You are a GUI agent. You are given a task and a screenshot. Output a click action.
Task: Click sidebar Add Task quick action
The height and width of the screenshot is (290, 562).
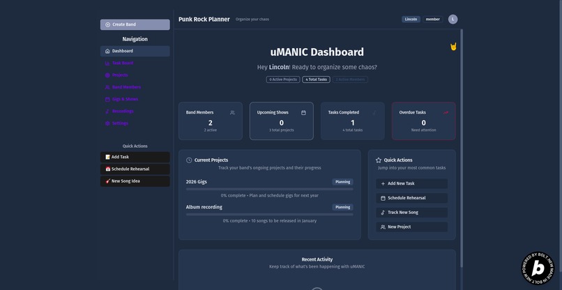pyautogui.click(x=135, y=157)
